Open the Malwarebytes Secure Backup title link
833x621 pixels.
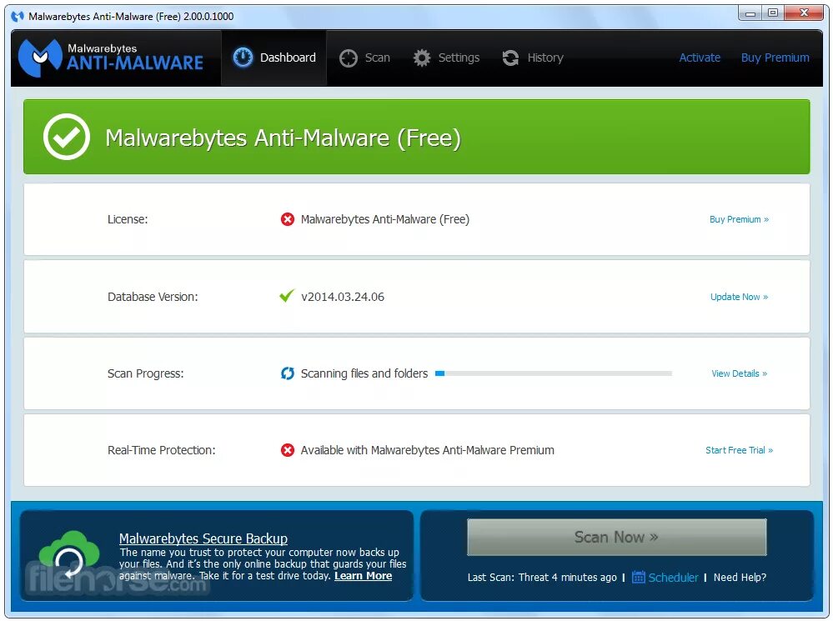(203, 538)
